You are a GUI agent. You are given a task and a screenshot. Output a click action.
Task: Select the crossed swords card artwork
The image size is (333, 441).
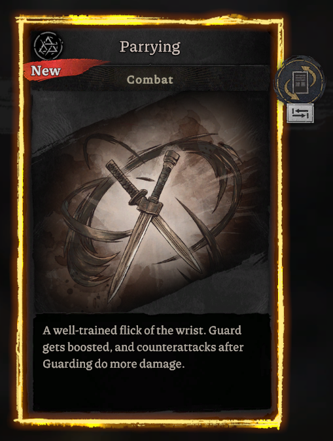150,201
